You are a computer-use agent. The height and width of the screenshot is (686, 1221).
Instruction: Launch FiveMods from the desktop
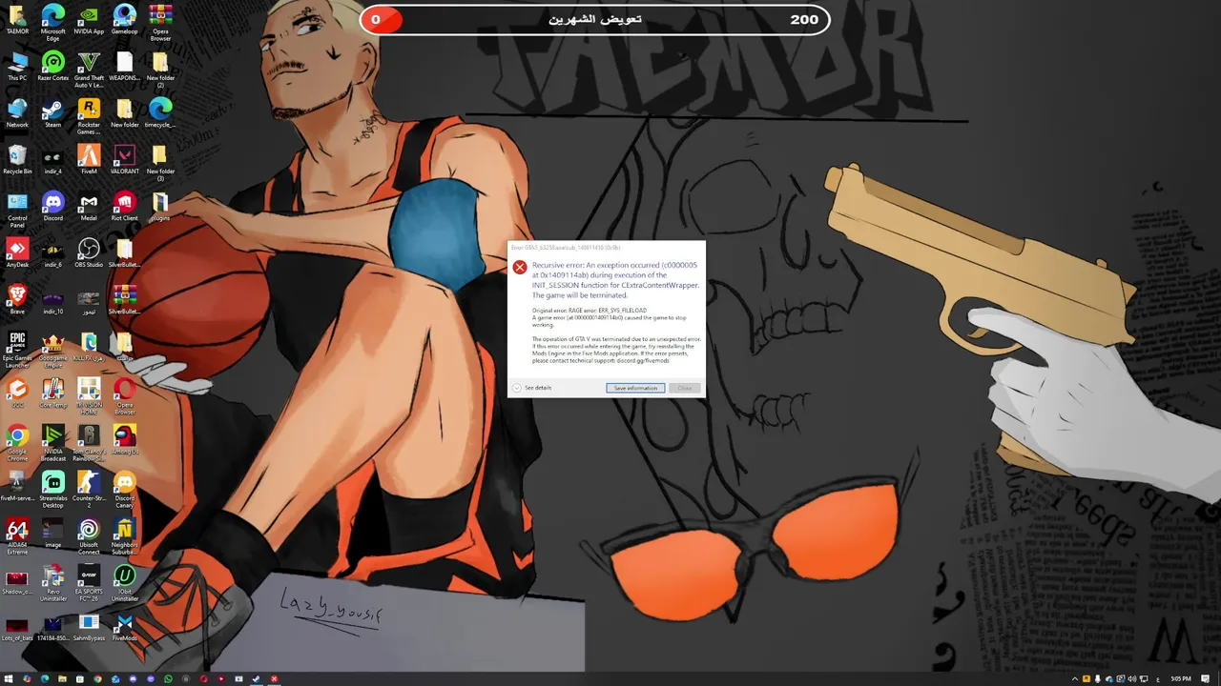tap(125, 626)
